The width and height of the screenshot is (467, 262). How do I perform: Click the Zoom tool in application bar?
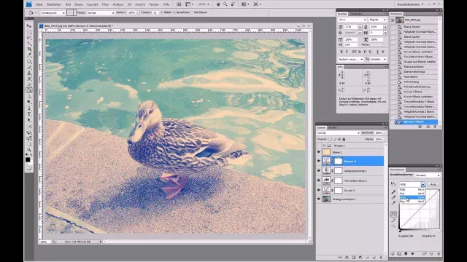tap(225, 4)
